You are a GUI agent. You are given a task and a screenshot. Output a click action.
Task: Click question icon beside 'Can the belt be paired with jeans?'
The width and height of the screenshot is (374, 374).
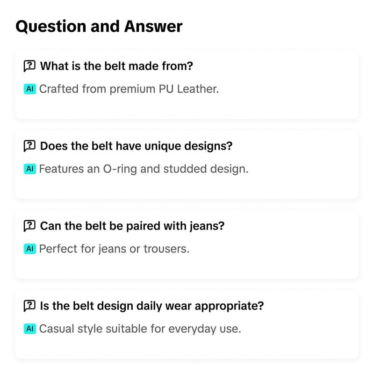tap(29, 226)
